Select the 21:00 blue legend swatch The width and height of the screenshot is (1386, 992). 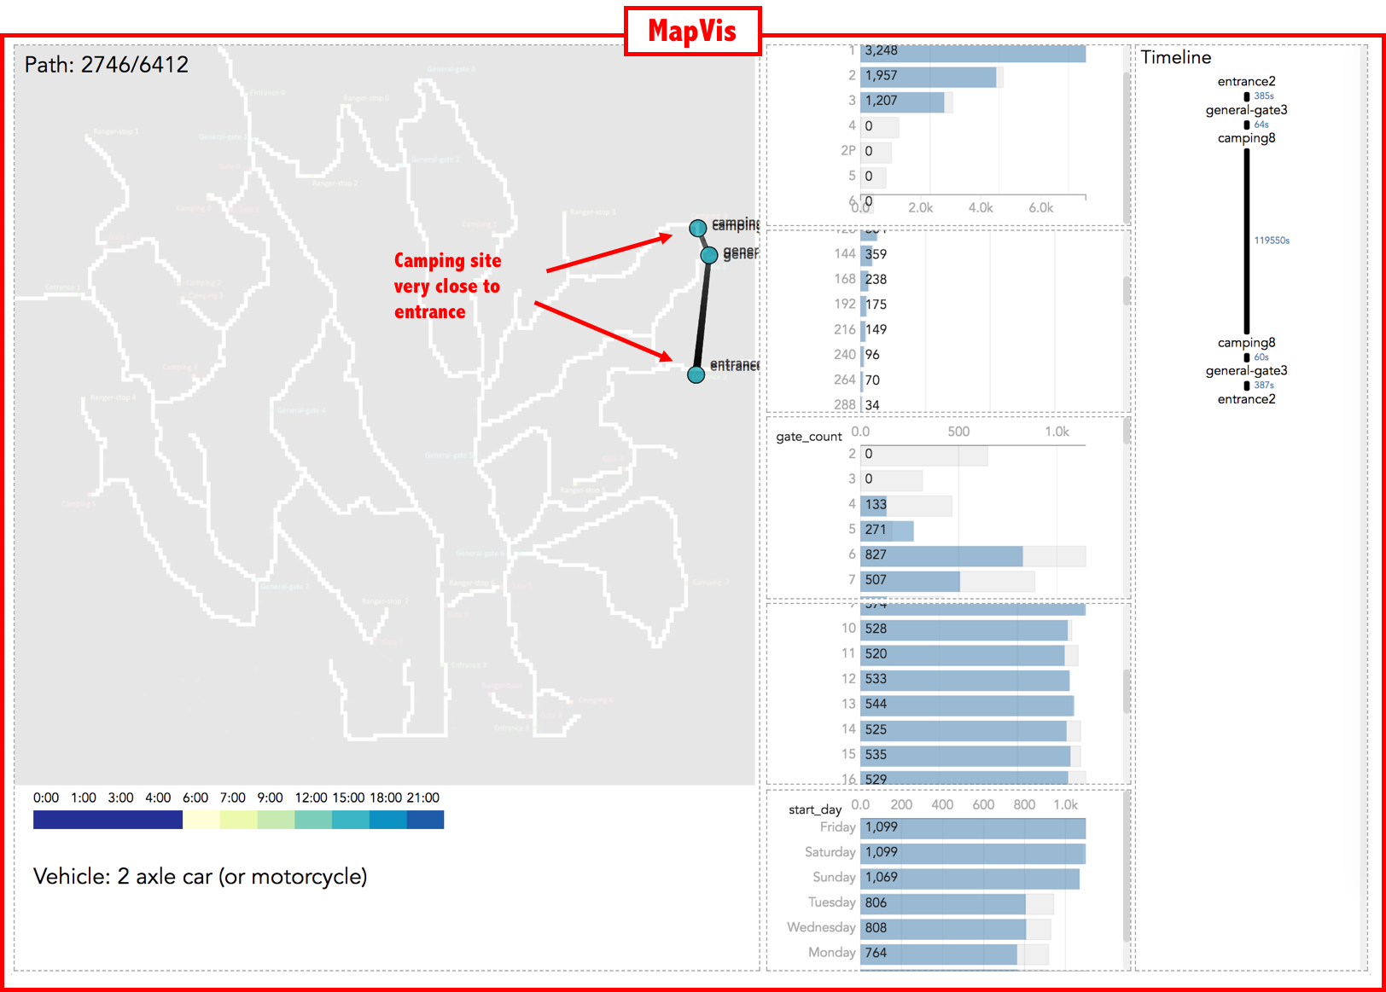pyautogui.click(x=425, y=820)
